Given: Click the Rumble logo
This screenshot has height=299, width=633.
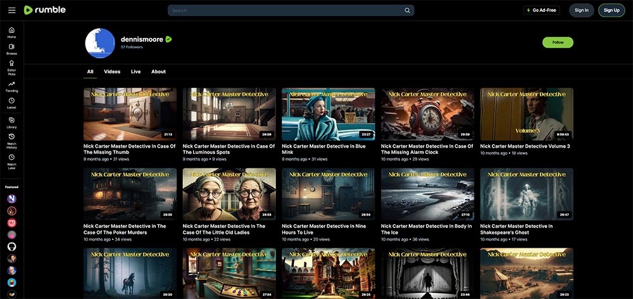Looking at the screenshot, I should tap(44, 10).
